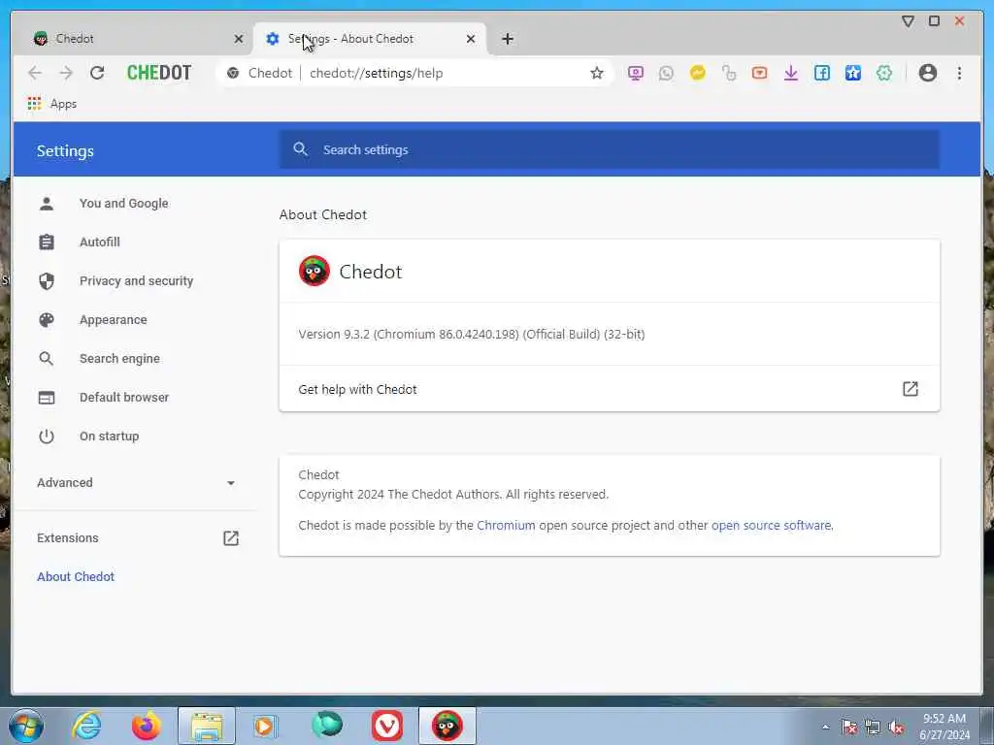Open the Facebook extension icon
The height and width of the screenshot is (745, 994).
click(x=821, y=73)
